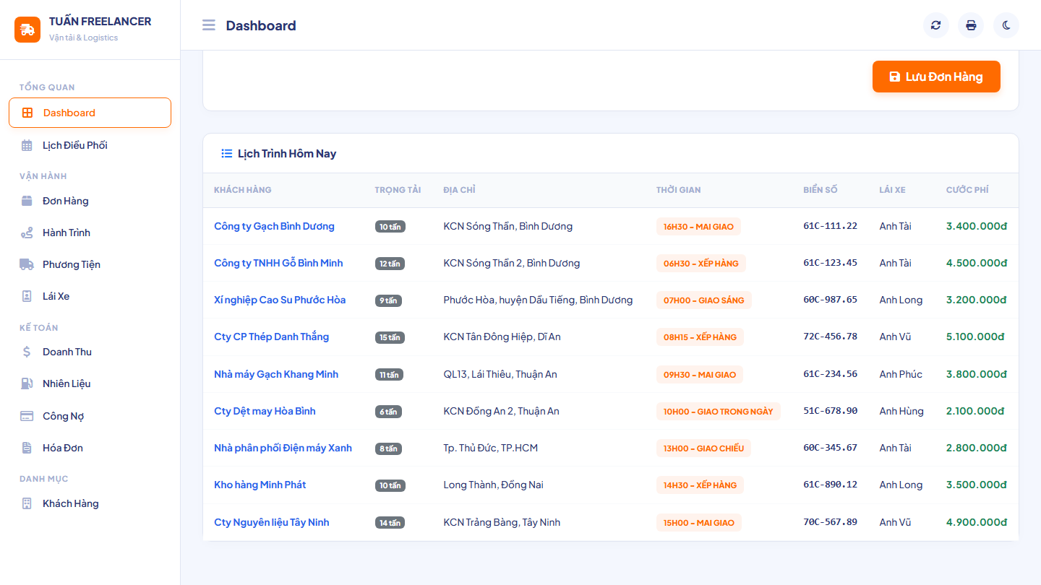This screenshot has width=1041, height=585.
Task: Go to Đơn Hàng page
Action: (x=90, y=201)
